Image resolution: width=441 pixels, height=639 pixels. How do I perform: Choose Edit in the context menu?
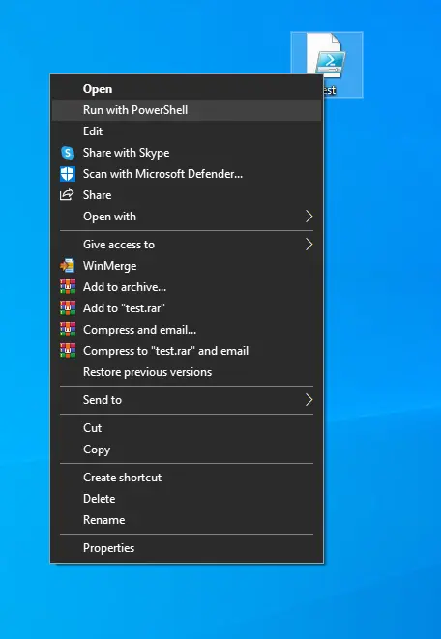pos(187,131)
